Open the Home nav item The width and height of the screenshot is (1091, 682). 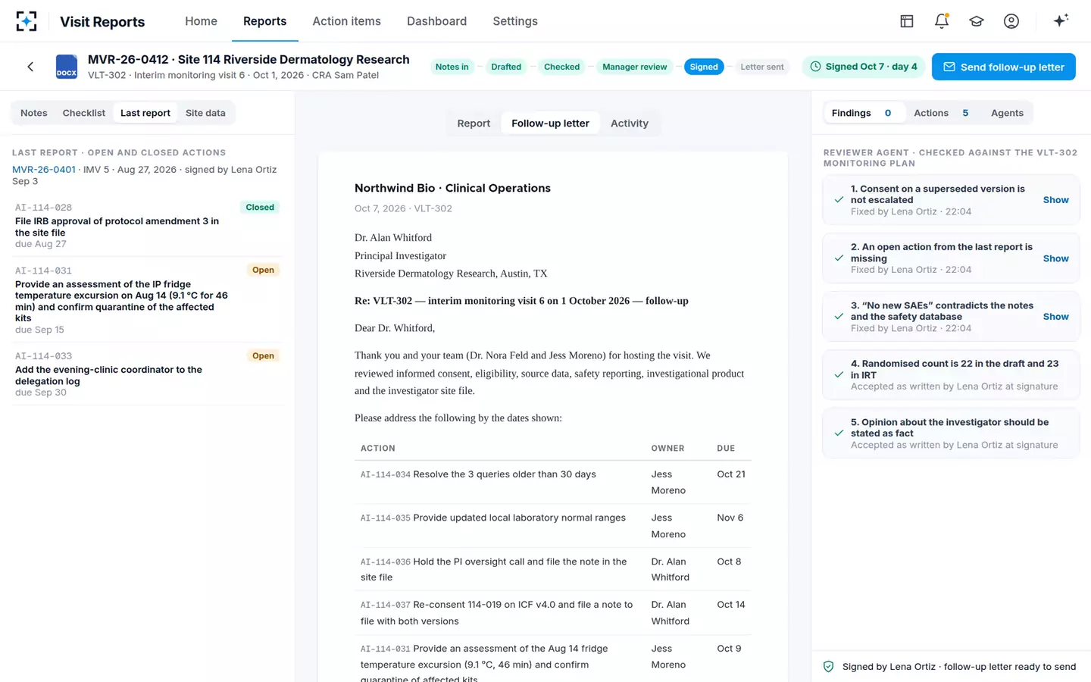[201, 21]
